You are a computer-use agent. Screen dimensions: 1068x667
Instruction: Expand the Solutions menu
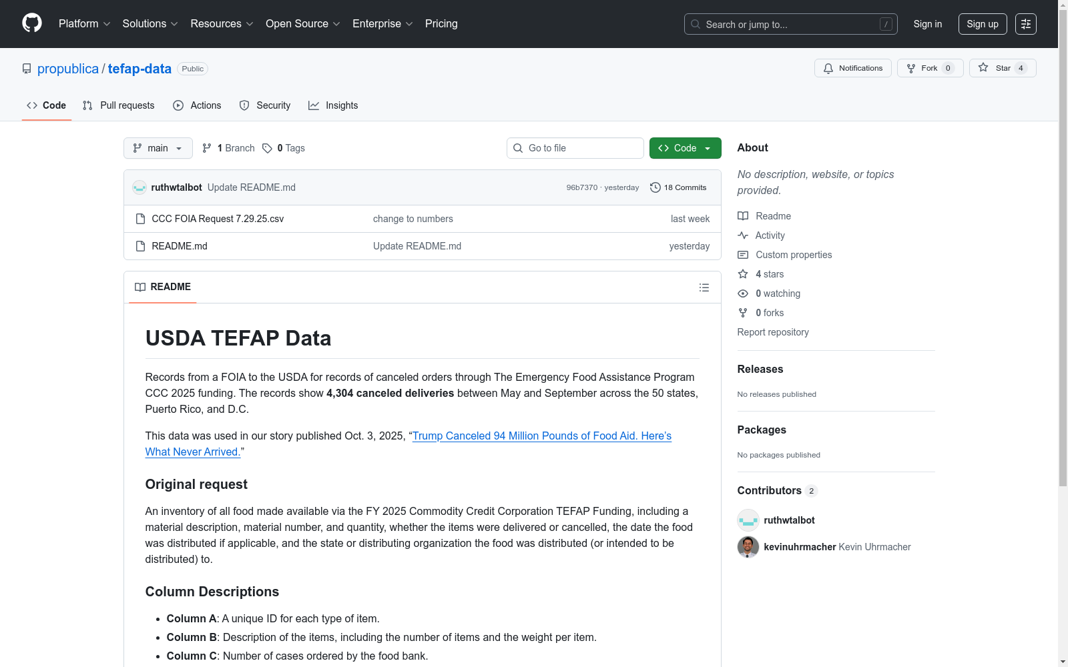[150, 24]
